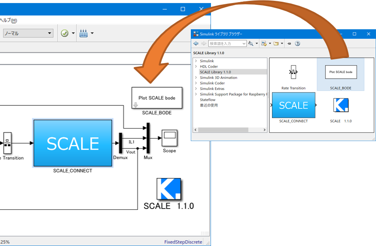Select SCALE_CONNECT block in library pane
Image resolution: width=376 pixels, height=246 pixels.
click(293, 105)
